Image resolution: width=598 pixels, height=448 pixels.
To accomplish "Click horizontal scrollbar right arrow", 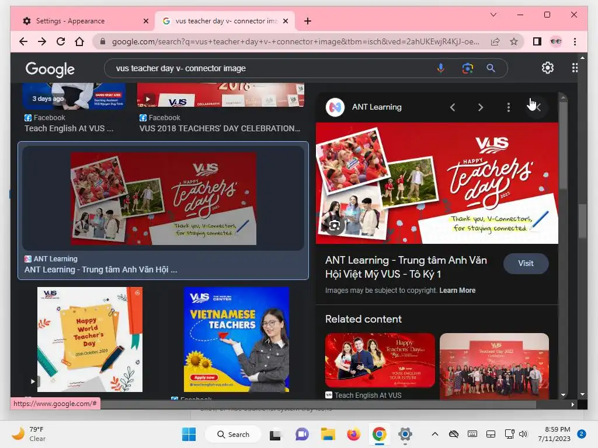I will [572, 405].
